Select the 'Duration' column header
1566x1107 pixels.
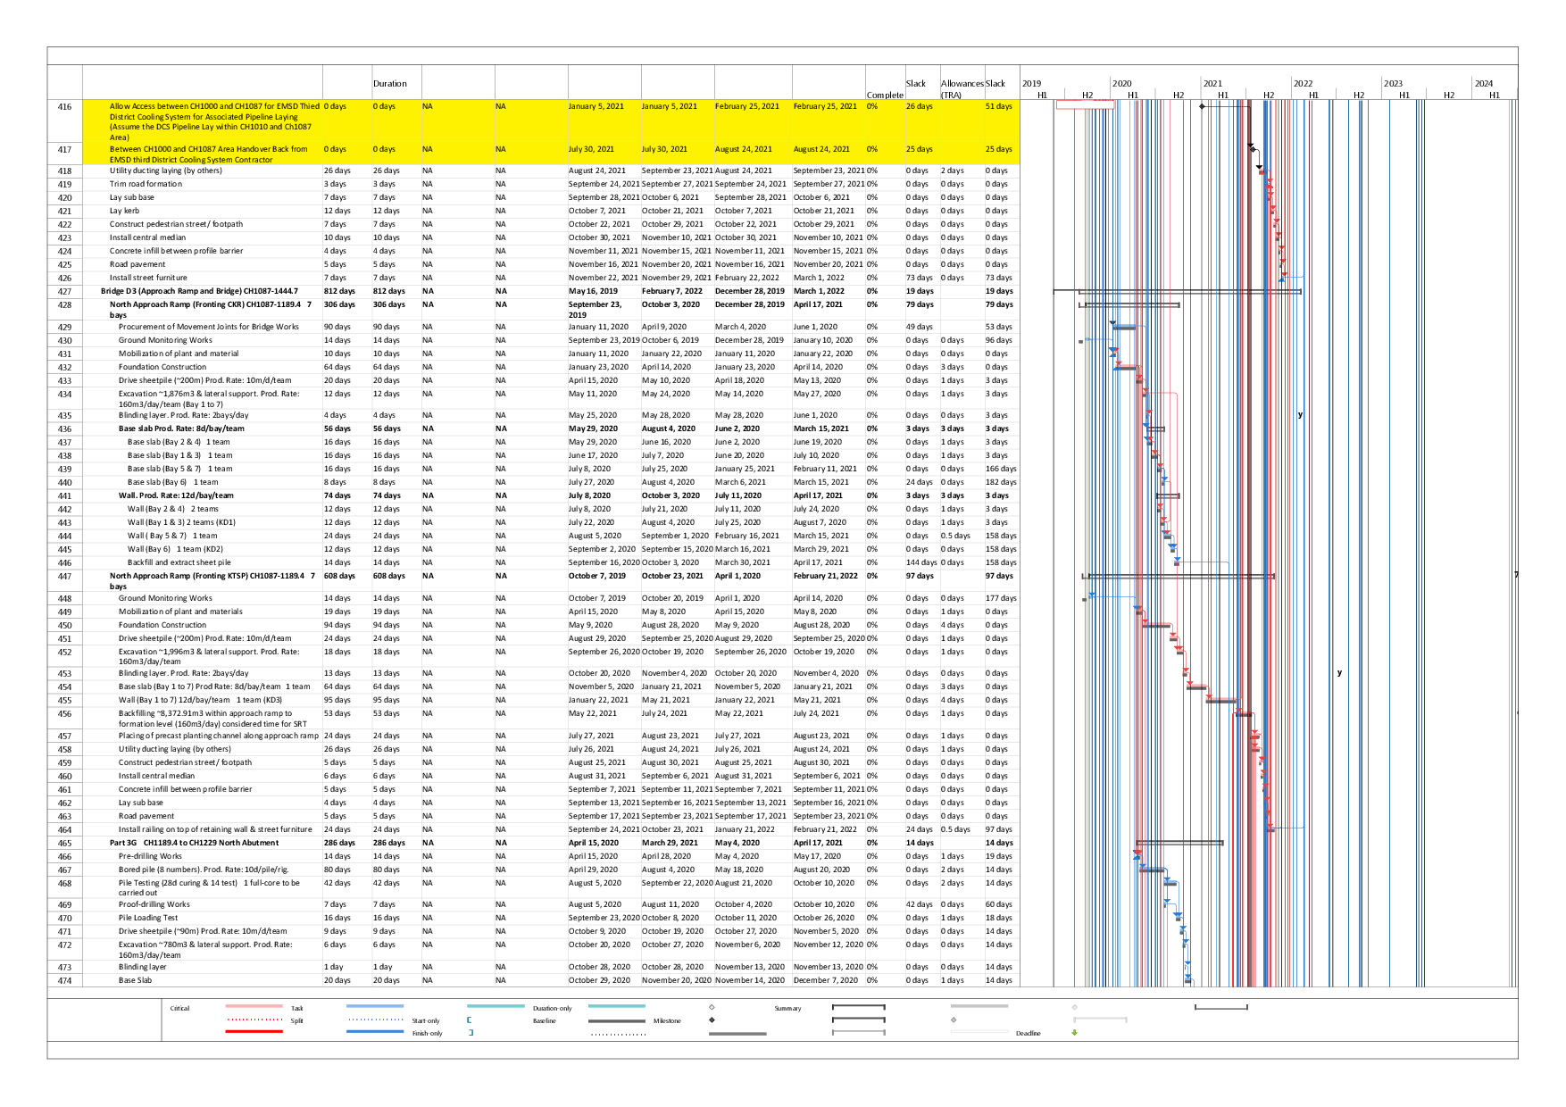[x=390, y=84]
